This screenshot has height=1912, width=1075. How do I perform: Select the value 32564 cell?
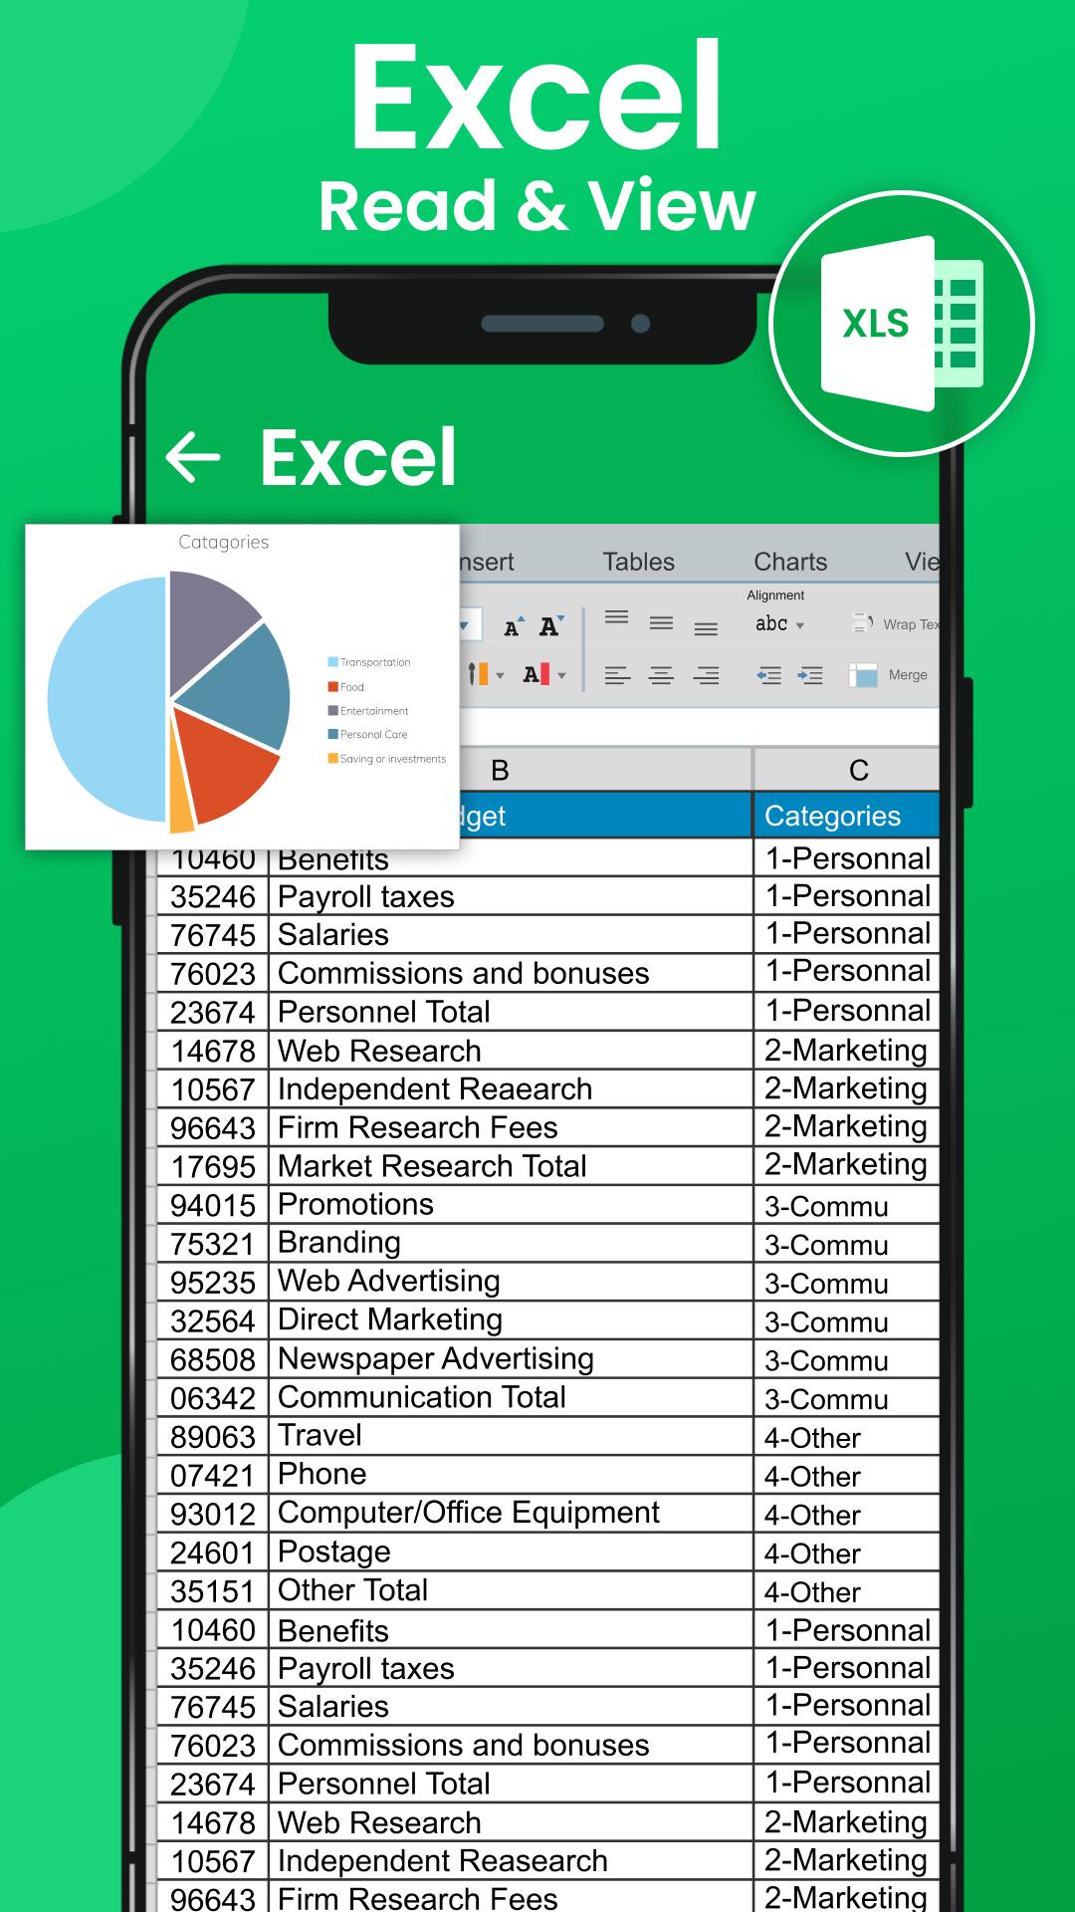(x=213, y=1320)
